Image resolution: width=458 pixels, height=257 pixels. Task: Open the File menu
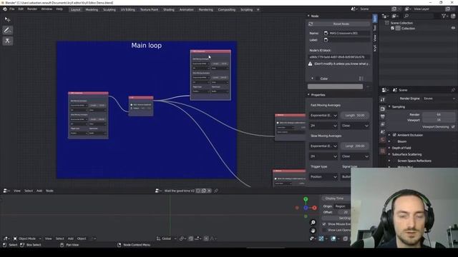click(12, 9)
